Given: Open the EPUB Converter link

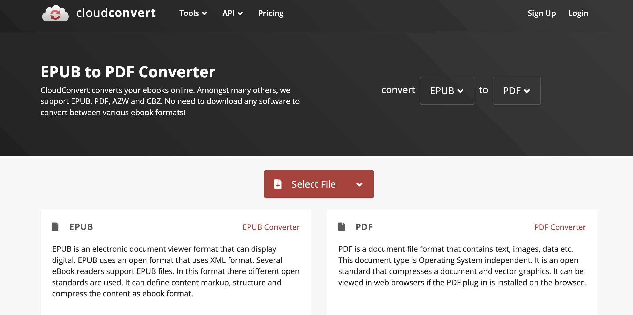Looking at the screenshot, I should tap(271, 227).
